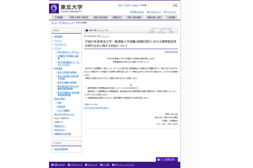Screen dimensions: 253x168
Task: Click the icon beside header サイトマップ link
Action: (164, 12)
